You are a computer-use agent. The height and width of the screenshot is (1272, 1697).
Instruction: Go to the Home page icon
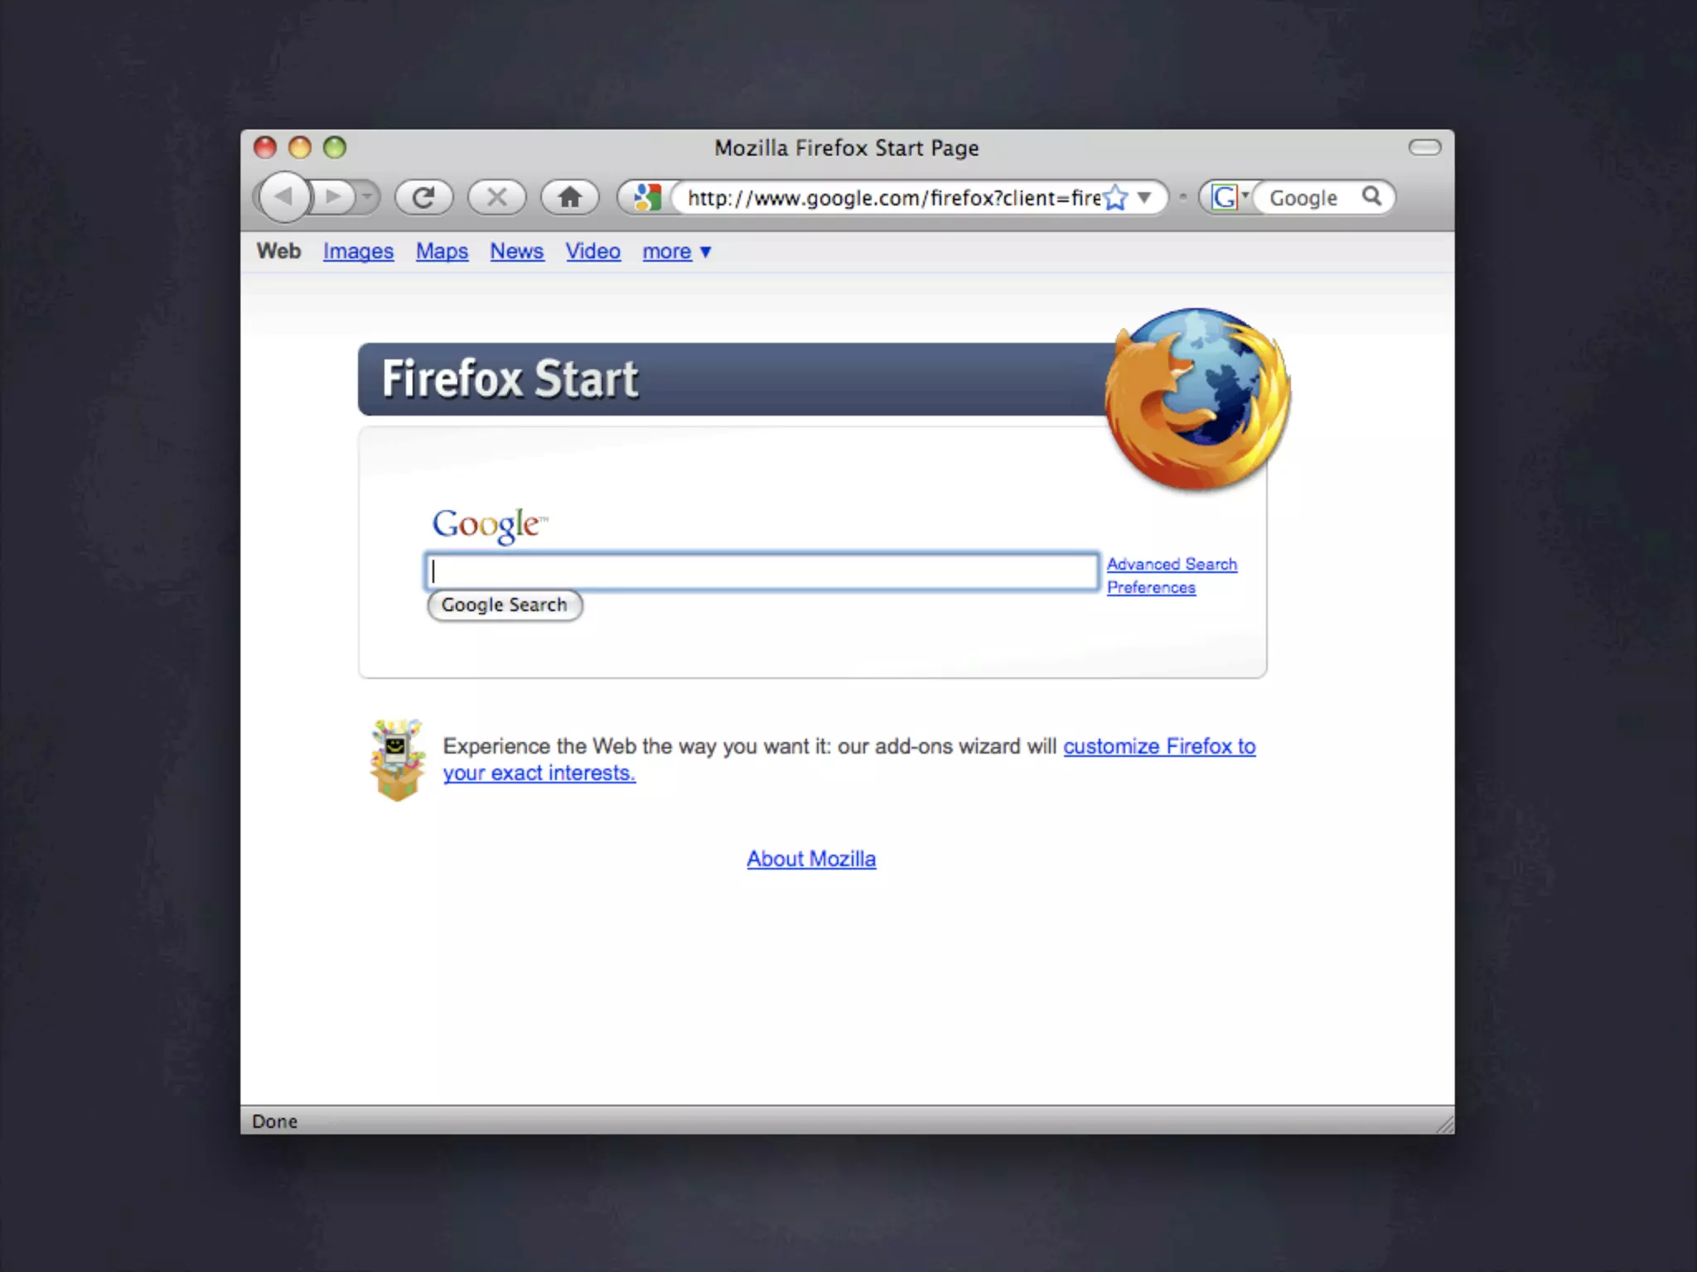pos(569,197)
